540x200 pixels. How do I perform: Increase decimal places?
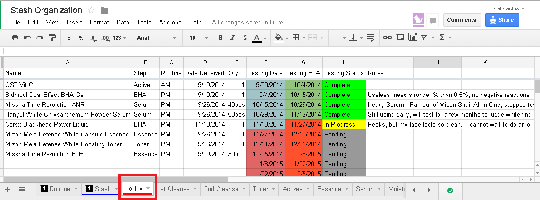point(105,38)
